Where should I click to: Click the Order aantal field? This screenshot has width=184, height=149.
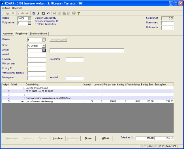[x=168, y=28]
